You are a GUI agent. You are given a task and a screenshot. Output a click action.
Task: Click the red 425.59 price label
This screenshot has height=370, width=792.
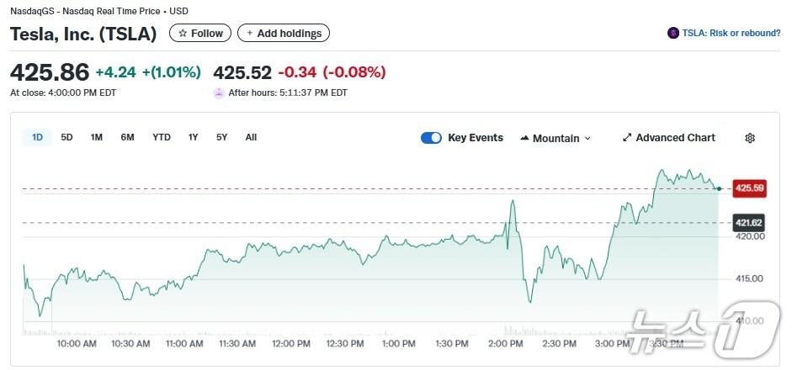tap(749, 188)
